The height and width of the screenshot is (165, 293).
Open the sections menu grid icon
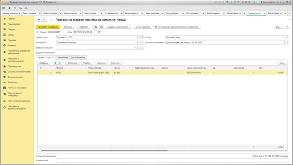click(x=4, y=8)
